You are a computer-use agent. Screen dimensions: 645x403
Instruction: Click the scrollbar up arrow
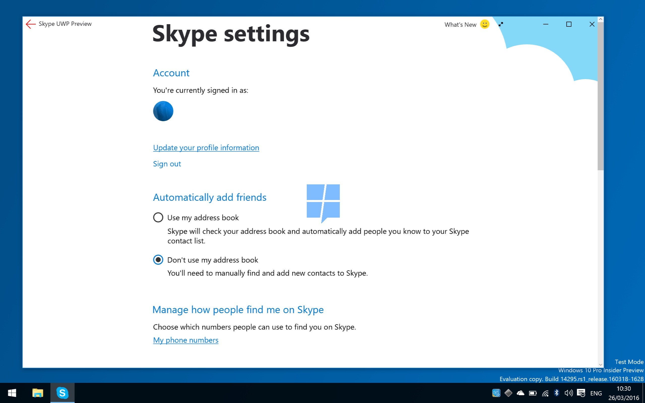pyautogui.click(x=600, y=19)
